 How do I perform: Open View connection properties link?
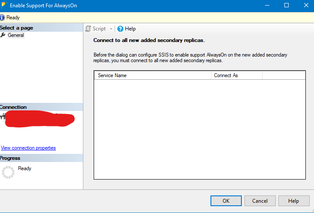(28, 148)
